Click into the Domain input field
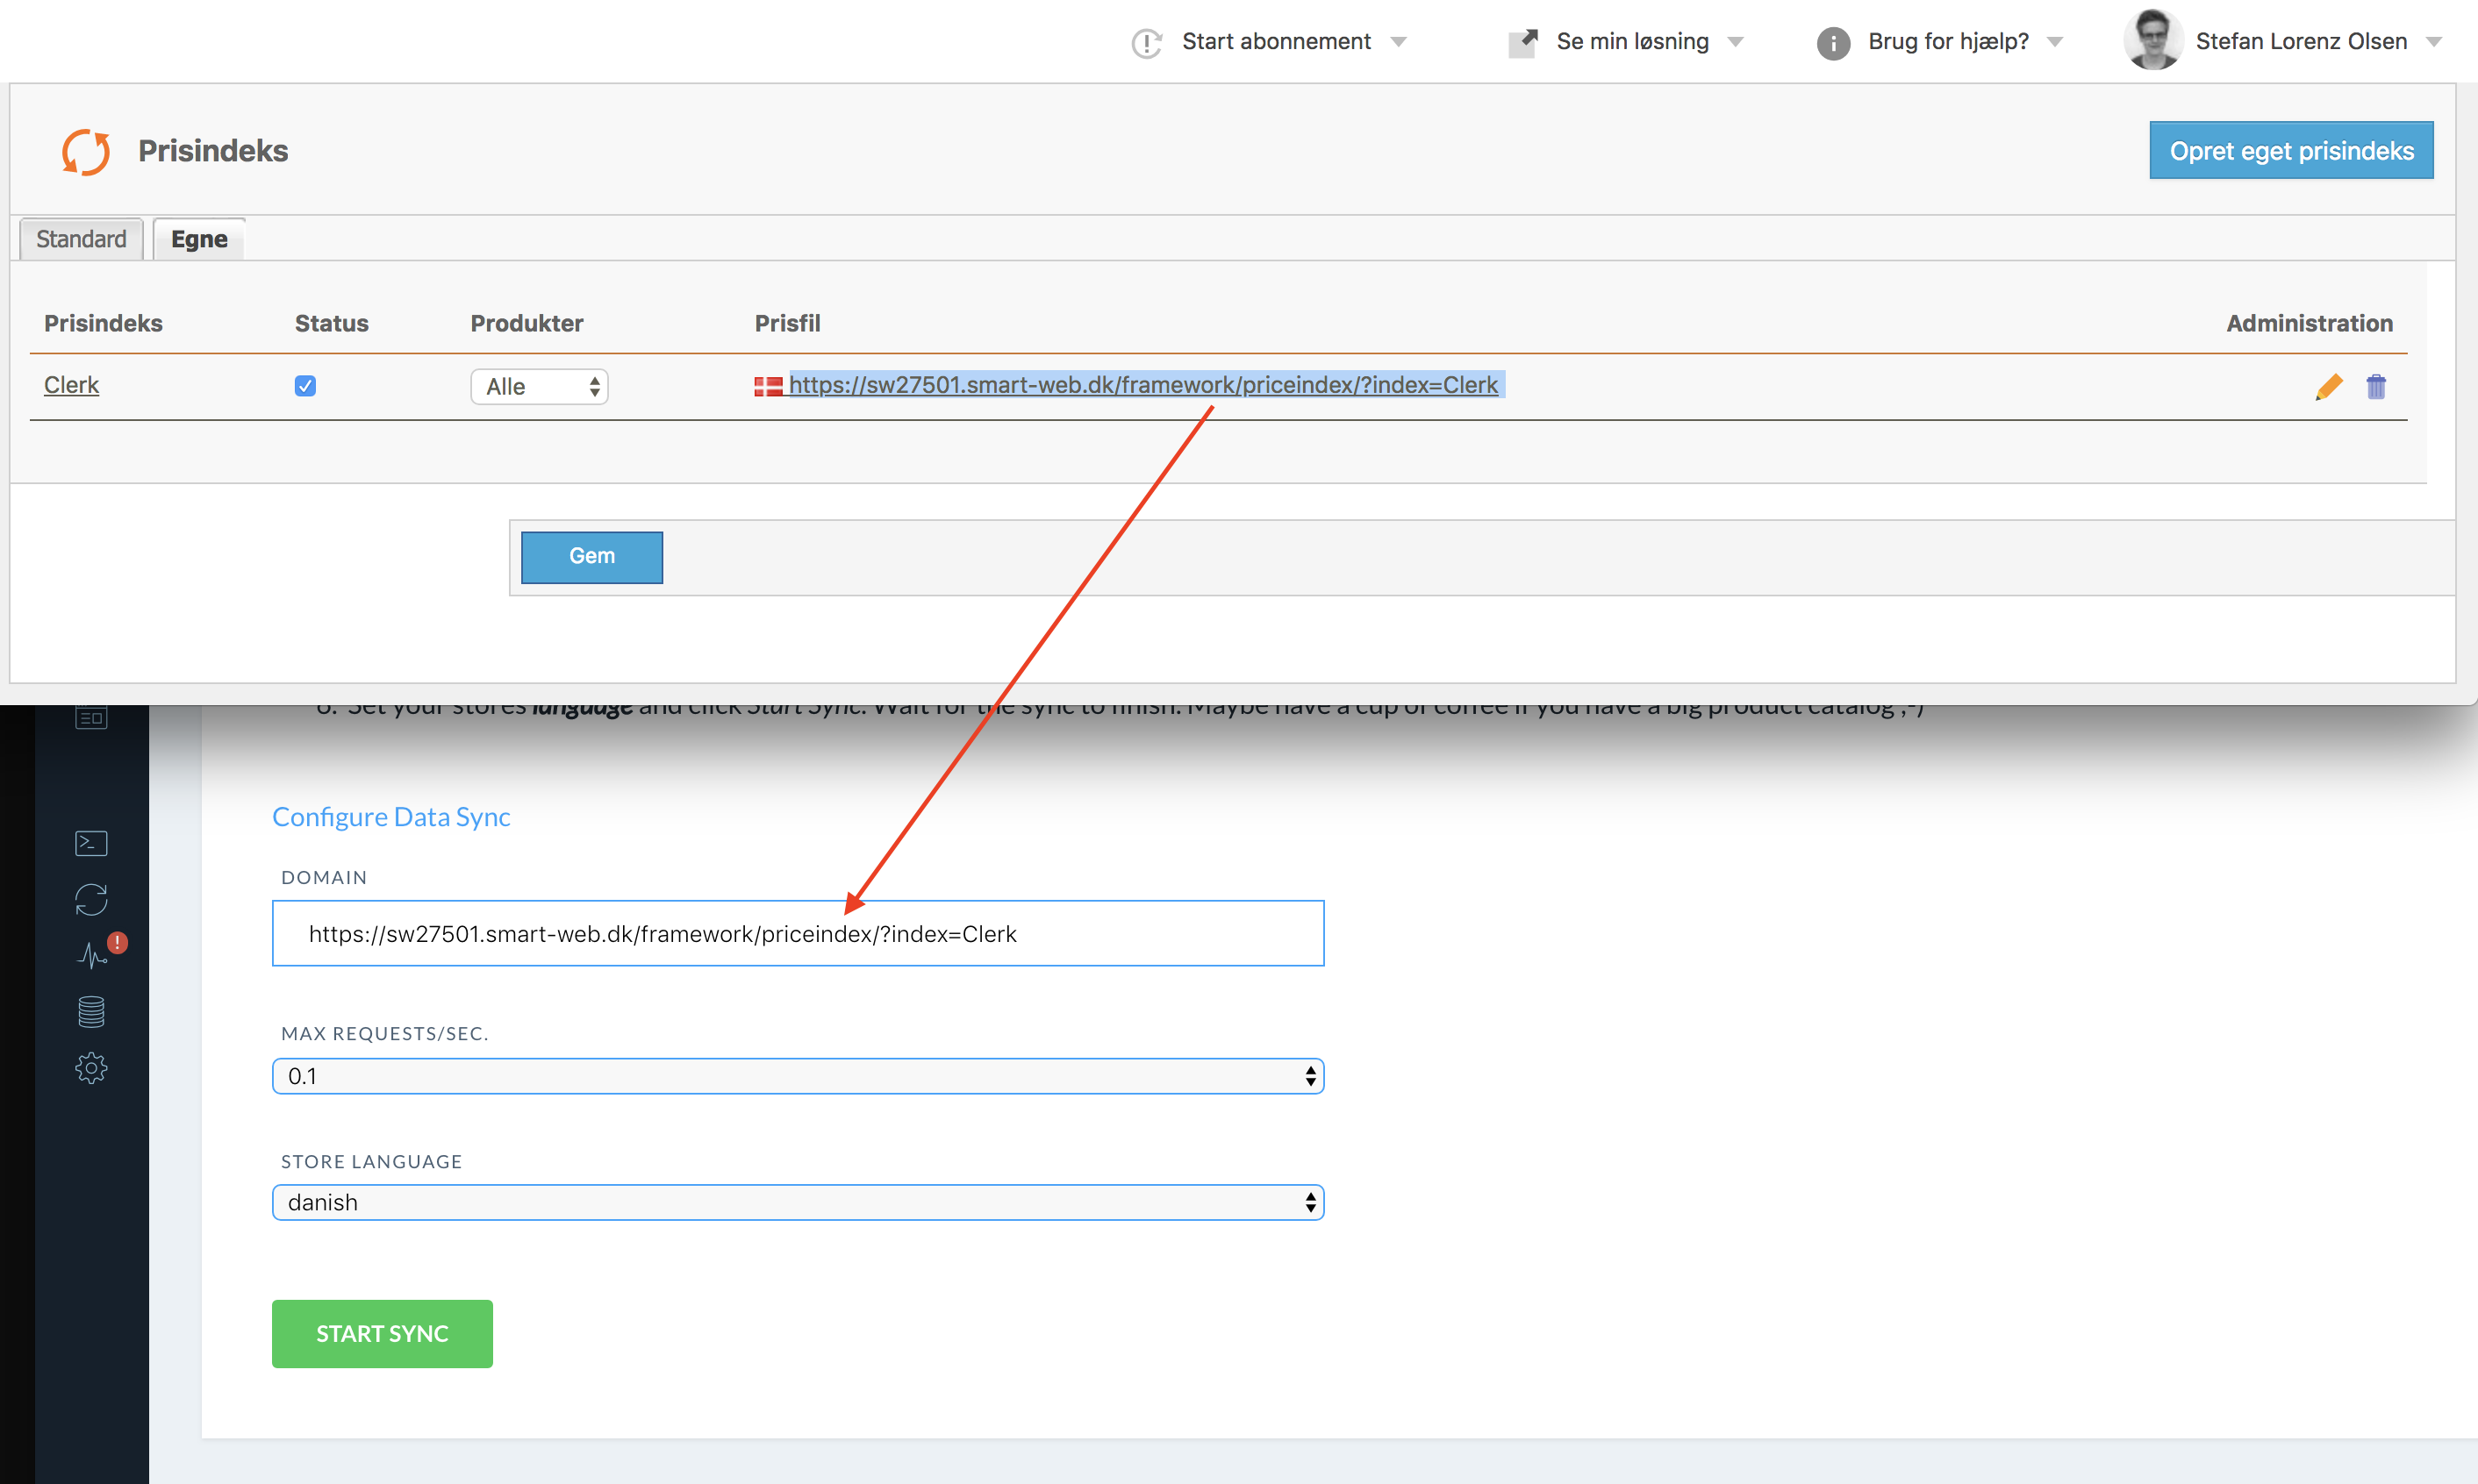Image resolution: width=2478 pixels, height=1484 pixels. click(x=798, y=933)
